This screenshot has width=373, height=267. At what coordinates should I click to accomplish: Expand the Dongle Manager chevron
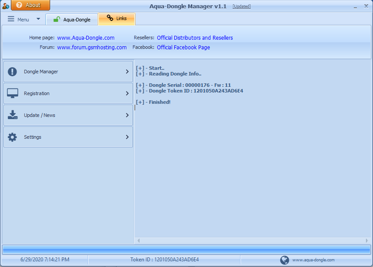[x=127, y=72]
